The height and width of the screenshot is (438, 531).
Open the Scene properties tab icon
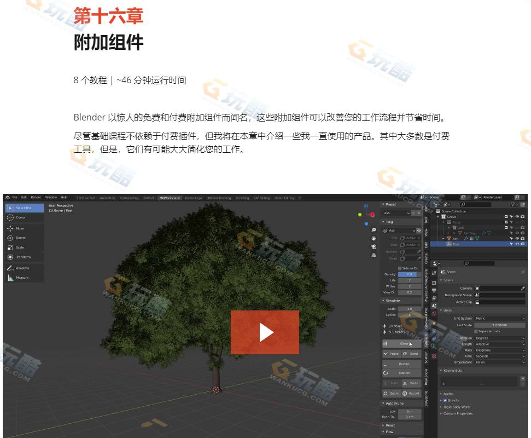click(x=434, y=306)
